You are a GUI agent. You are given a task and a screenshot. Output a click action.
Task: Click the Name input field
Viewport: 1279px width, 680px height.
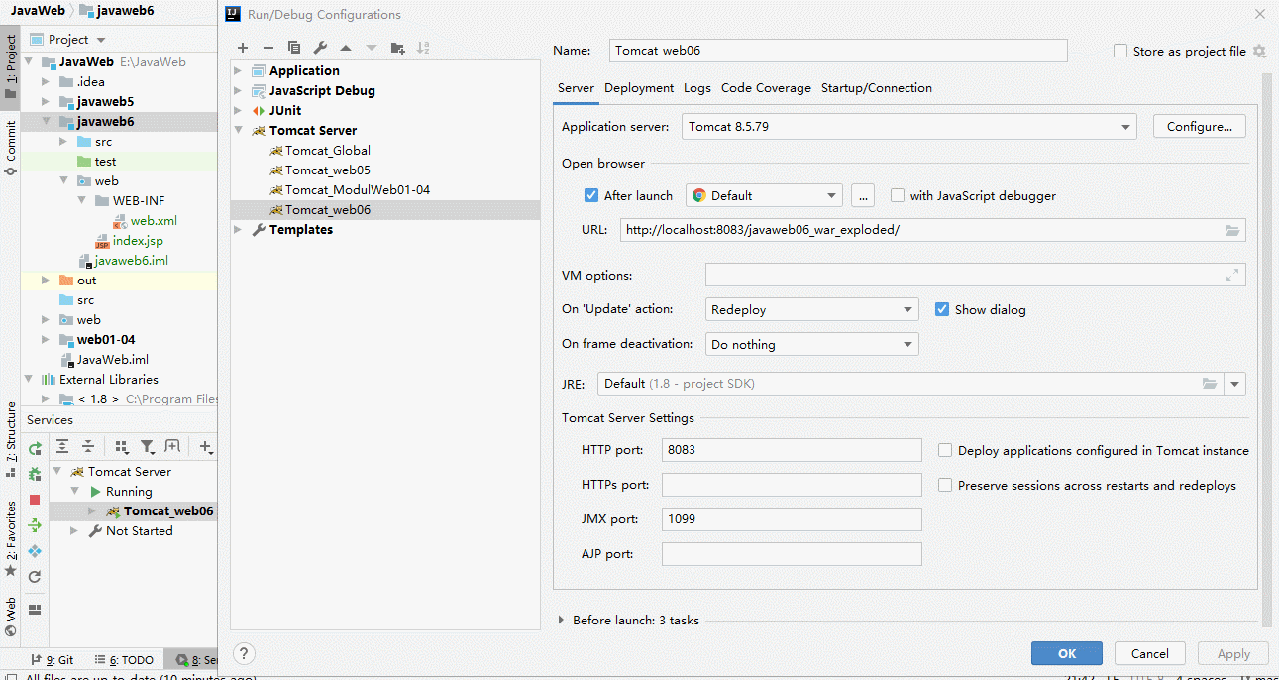pyautogui.click(x=838, y=51)
